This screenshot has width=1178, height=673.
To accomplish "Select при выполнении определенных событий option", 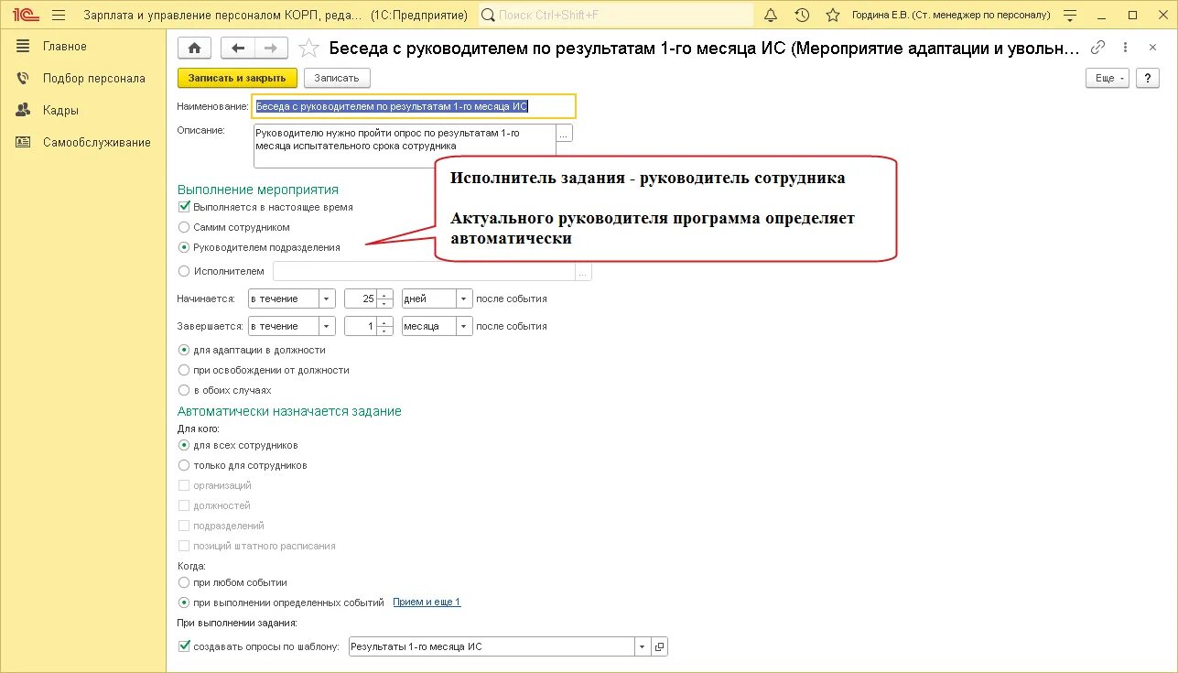I will (184, 602).
